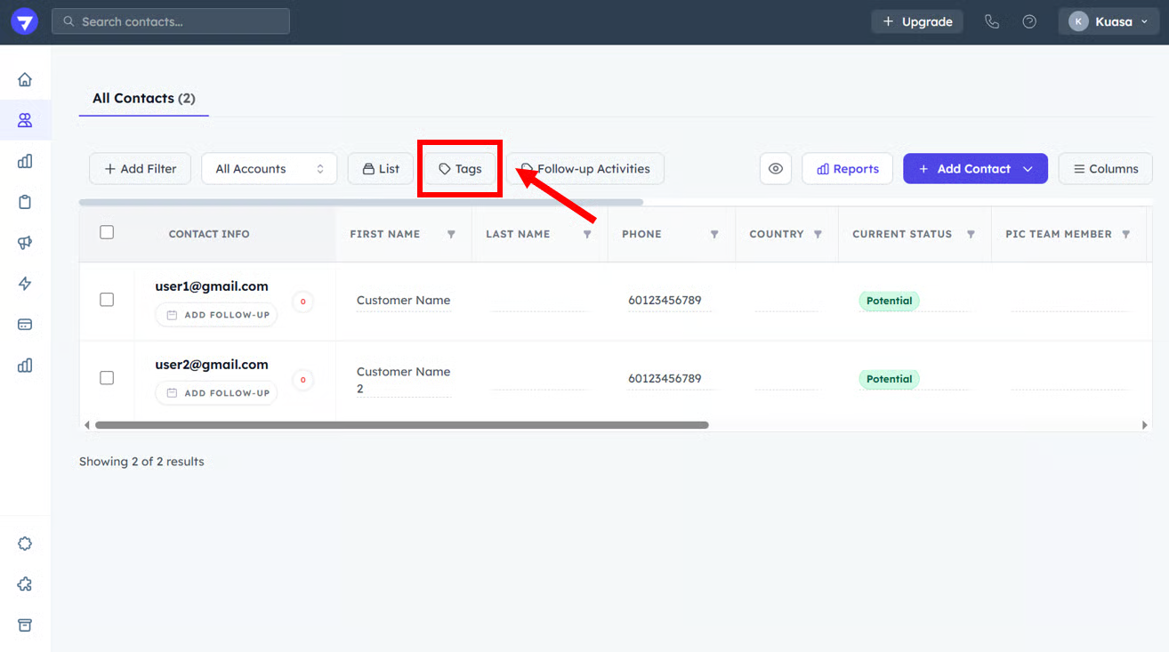Click the horizontal scrollbar under the table
Viewport: 1169px width, 652px height.
401,425
